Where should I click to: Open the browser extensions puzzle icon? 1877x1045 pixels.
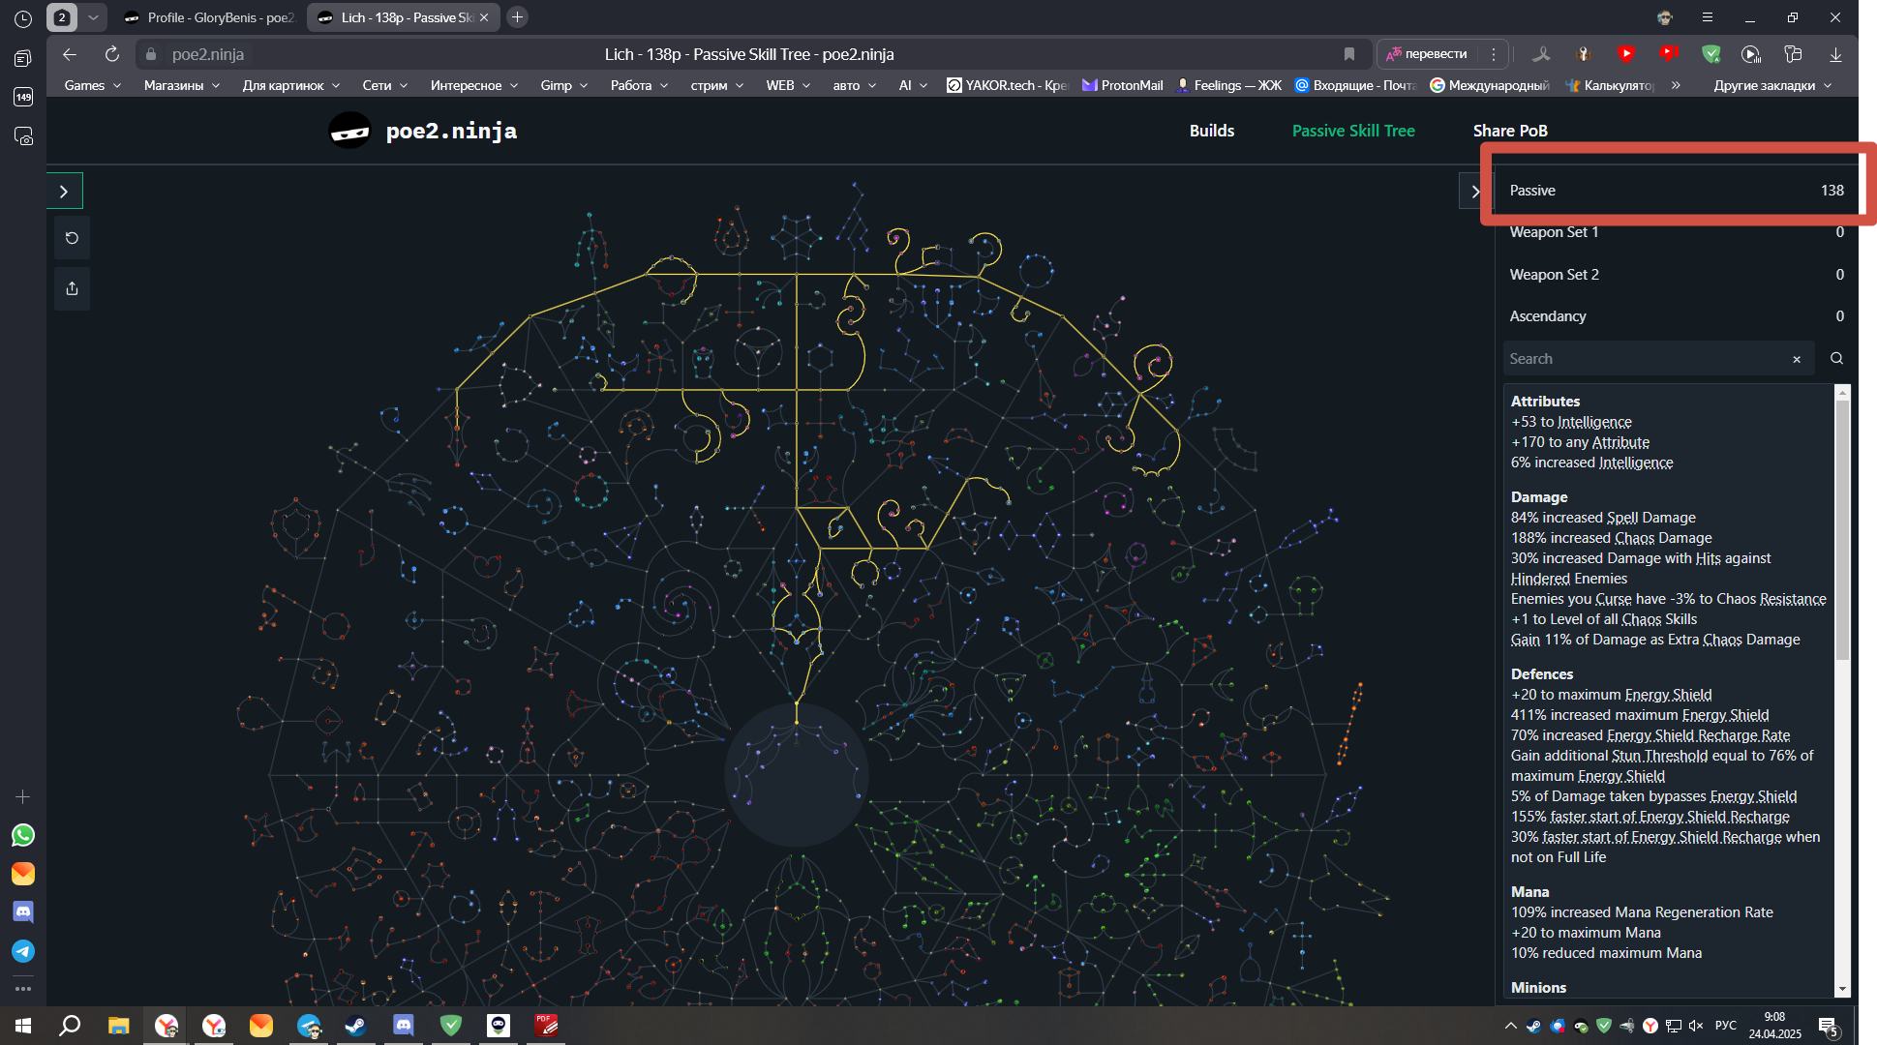click(x=1794, y=54)
